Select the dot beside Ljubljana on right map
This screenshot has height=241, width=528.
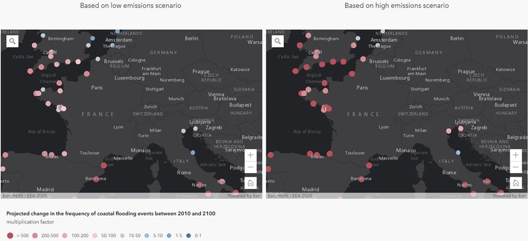460,128
